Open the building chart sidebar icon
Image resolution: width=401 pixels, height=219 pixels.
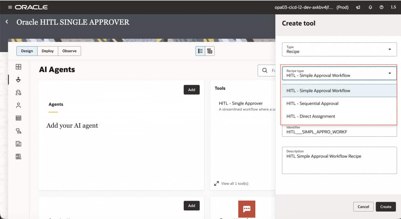[18, 144]
